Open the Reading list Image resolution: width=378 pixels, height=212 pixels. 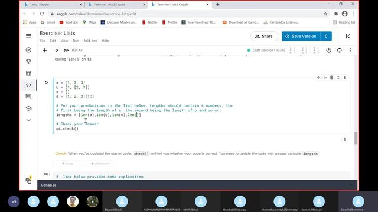[344, 22]
